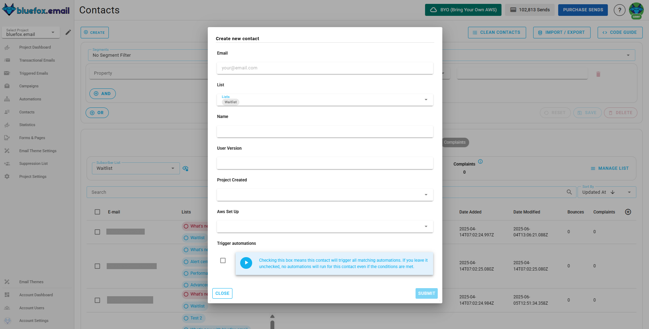Click the magnifier icon in the search bar
Screen dimensions: 649x329
[x=569, y=192]
